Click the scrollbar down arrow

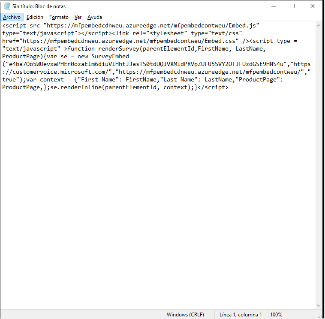point(319,306)
